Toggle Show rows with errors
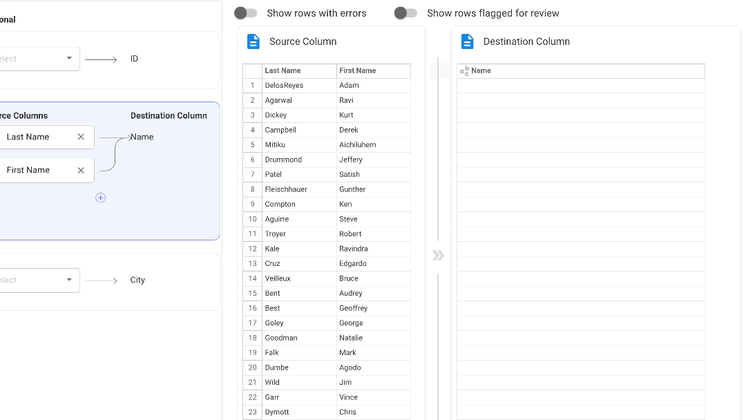This screenshot has height=420, width=746. click(x=245, y=13)
